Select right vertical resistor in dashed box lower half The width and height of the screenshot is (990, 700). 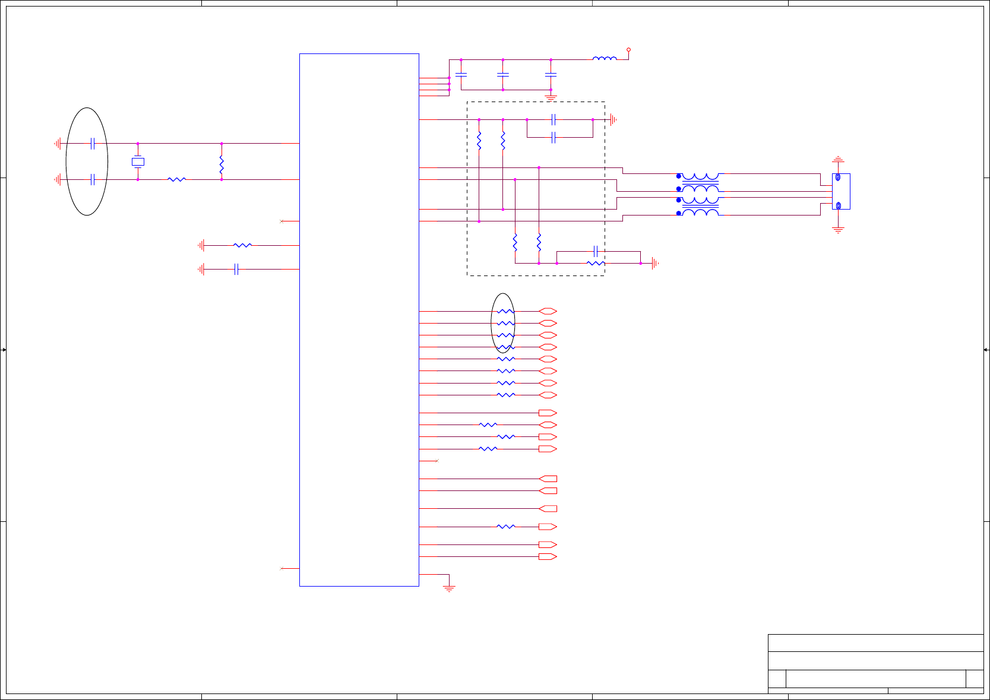click(x=539, y=242)
